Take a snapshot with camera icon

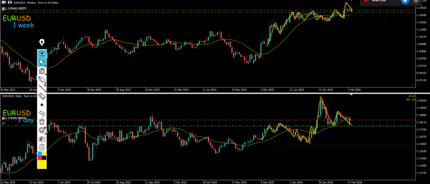tap(42, 139)
